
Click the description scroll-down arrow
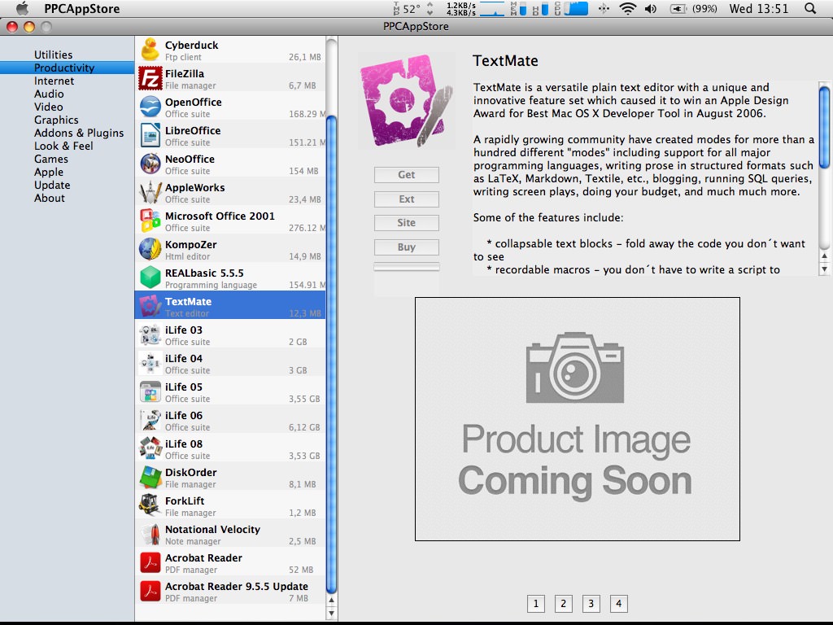824,269
